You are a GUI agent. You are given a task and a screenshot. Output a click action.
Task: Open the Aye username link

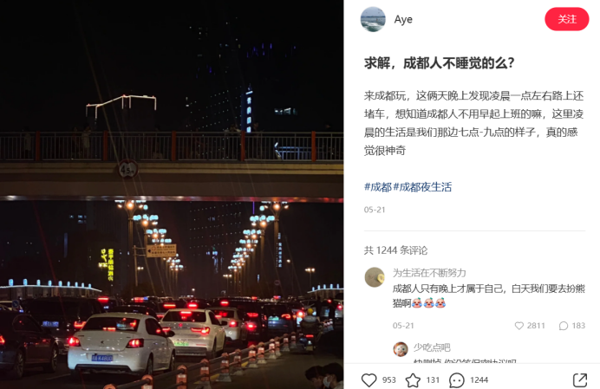tap(403, 19)
